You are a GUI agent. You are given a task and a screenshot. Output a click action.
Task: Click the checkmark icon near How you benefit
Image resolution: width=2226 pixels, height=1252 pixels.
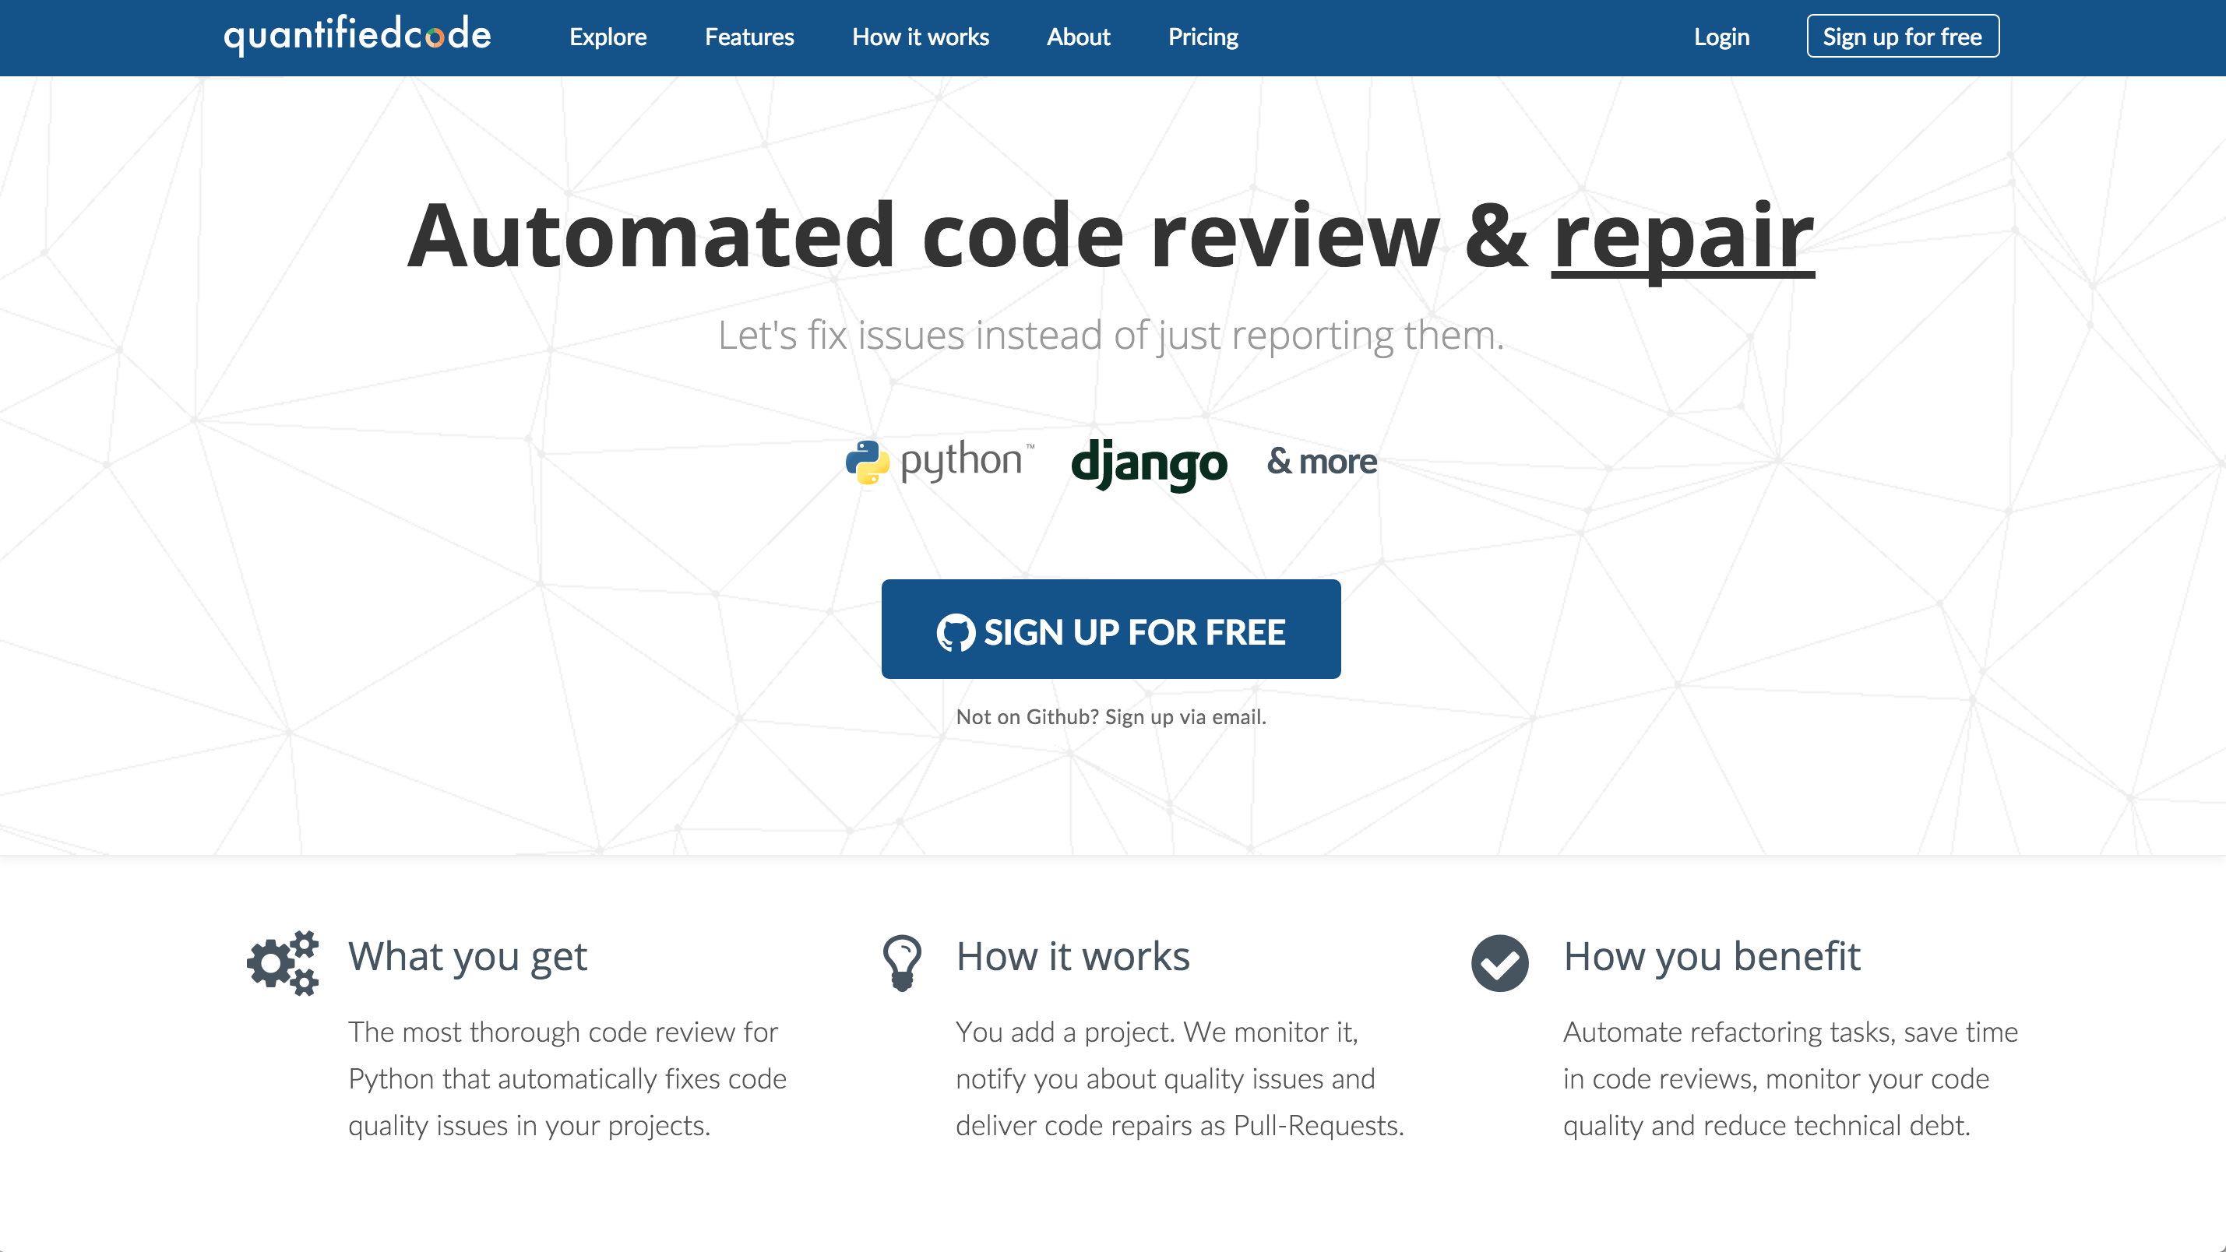click(1500, 962)
